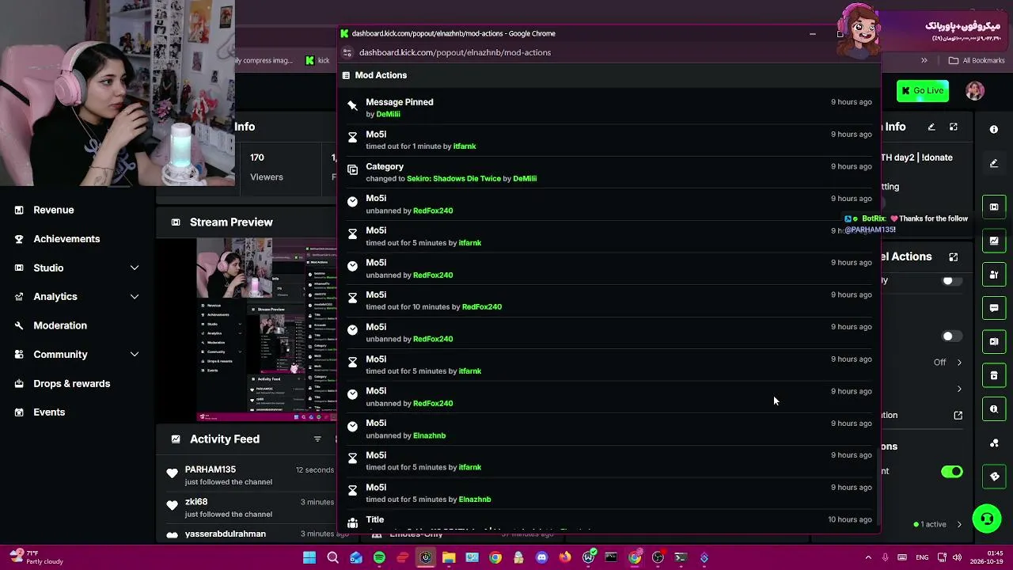Open site info icon in popout address bar

point(347,53)
